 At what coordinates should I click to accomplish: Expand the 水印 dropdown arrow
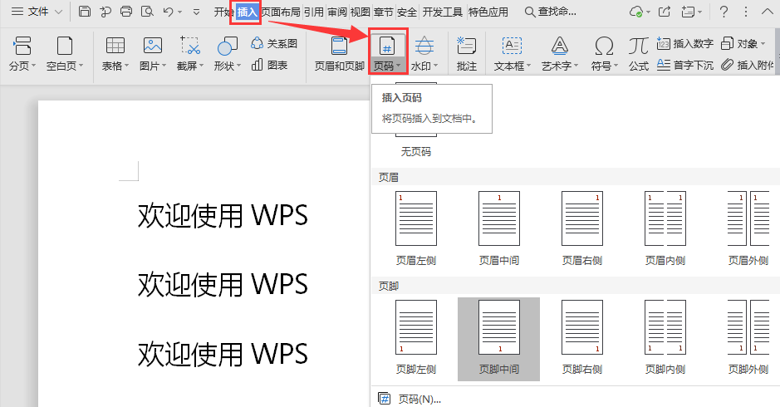pos(436,66)
